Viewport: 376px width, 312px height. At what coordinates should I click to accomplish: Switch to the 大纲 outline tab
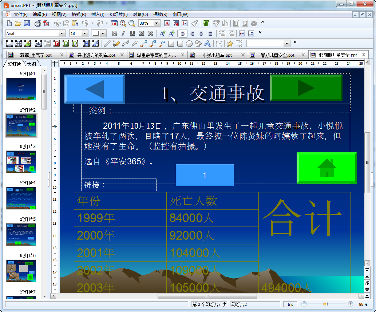click(32, 64)
